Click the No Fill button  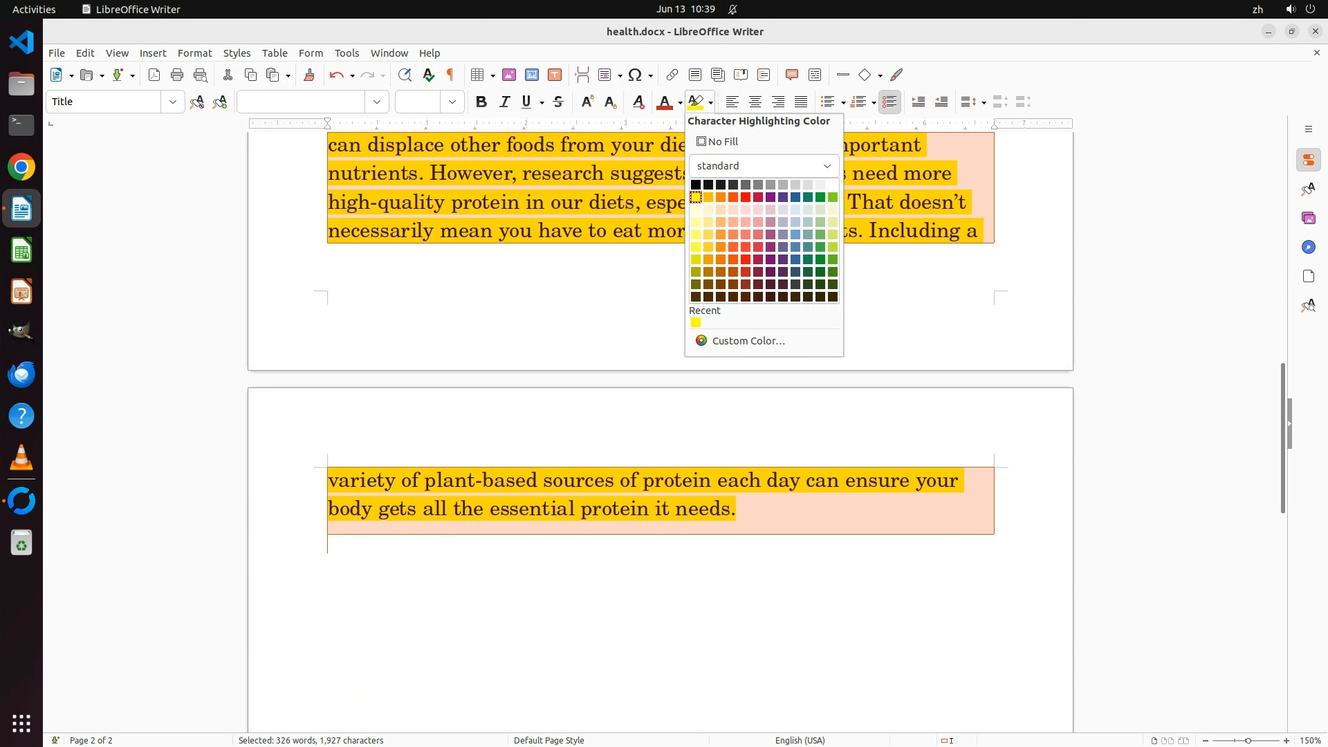pyautogui.click(x=717, y=142)
